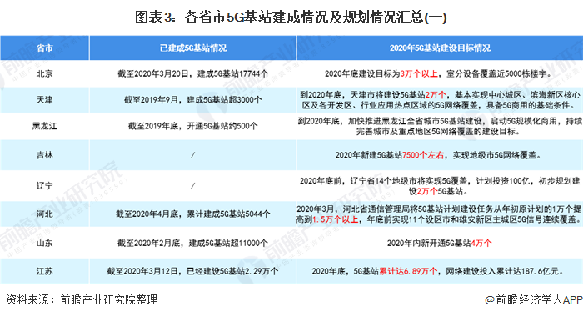583x317 pixels.
Task: Click Heilongjiang's 2020 target cell
Action: 440,126
